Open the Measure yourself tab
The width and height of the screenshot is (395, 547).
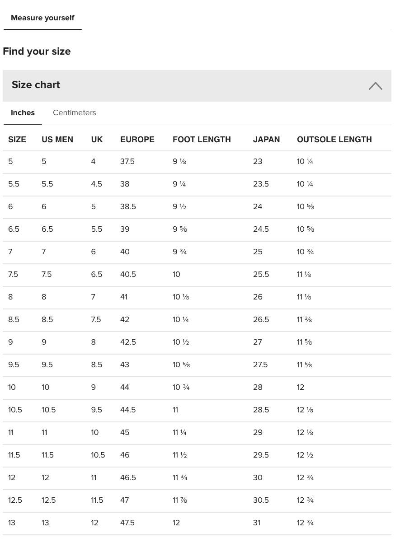tap(42, 18)
